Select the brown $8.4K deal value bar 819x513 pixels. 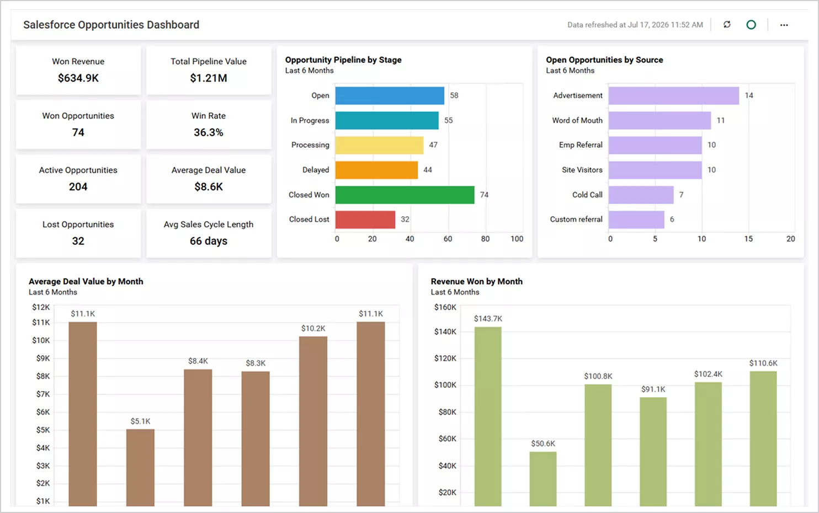point(198,437)
